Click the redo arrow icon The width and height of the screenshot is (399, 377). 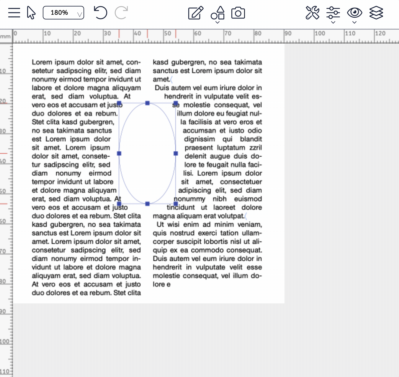[x=122, y=13]
